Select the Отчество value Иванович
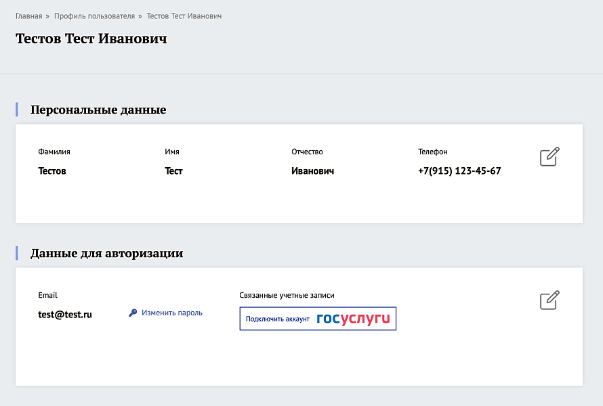 [312, 171]
